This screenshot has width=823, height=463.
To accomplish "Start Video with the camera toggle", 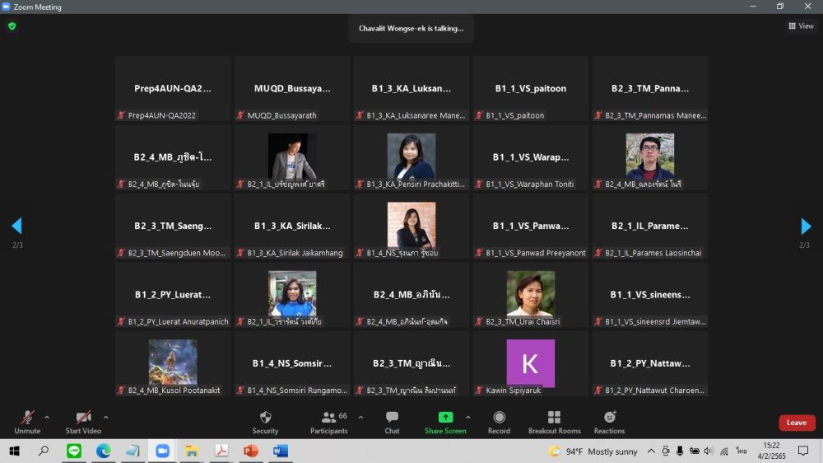I will point(83,418).
